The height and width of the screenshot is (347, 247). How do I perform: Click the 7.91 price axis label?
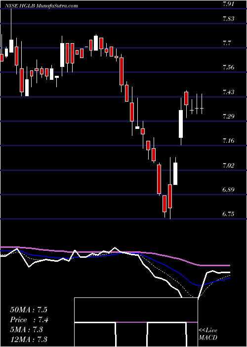click(228, 4)
